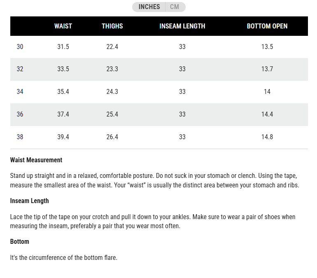The height and width of the screenshot is (278, 317).
Task: Select the size 32 row label
Action: point(20,69)
